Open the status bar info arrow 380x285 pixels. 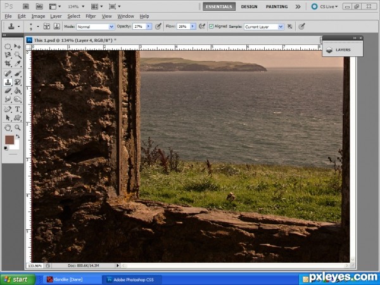pos(118,265)
